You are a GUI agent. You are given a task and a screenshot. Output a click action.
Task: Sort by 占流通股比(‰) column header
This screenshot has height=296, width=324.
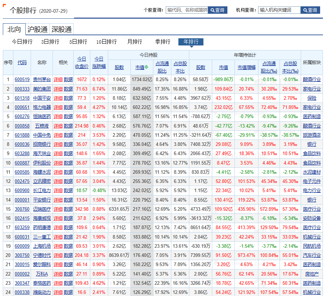tap(269, 67)
